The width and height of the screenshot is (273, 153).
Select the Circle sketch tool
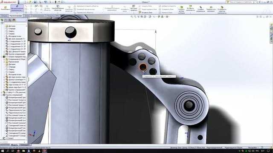tap(31, 6)
